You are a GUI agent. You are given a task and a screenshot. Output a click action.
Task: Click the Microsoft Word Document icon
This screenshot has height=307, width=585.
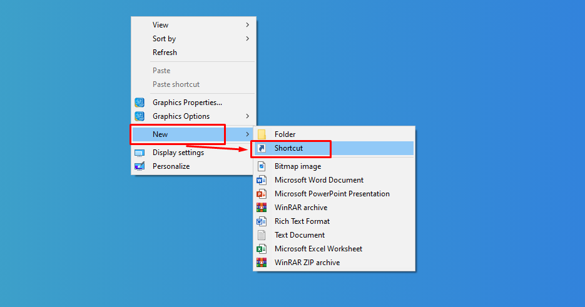pyautogui.click(x=262, y=180)
